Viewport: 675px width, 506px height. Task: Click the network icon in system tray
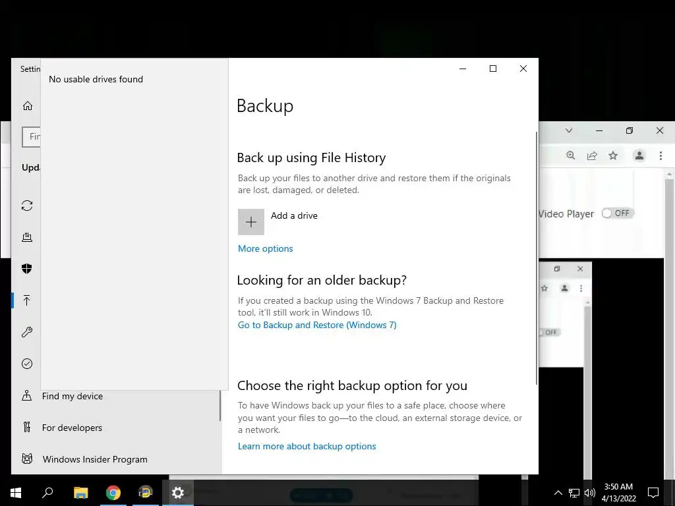[x=574, y=493]
